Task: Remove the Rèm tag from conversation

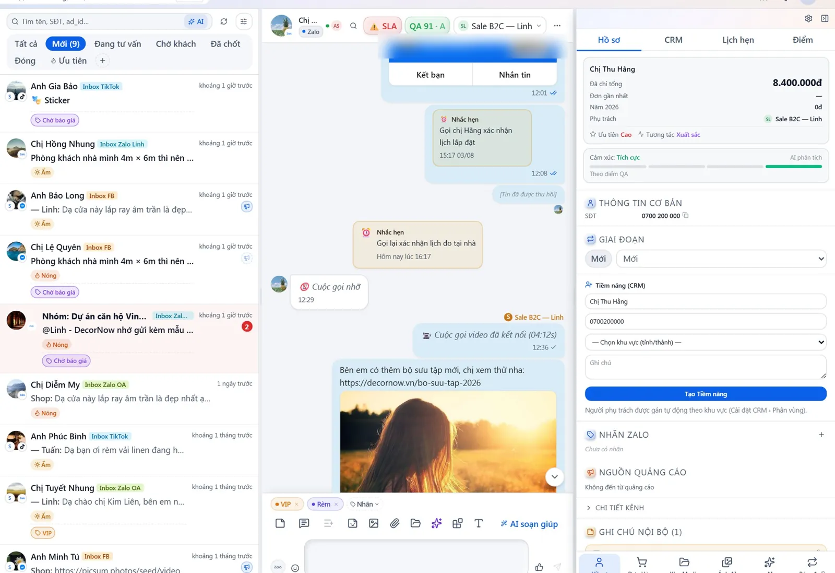Action: (336, 505)
